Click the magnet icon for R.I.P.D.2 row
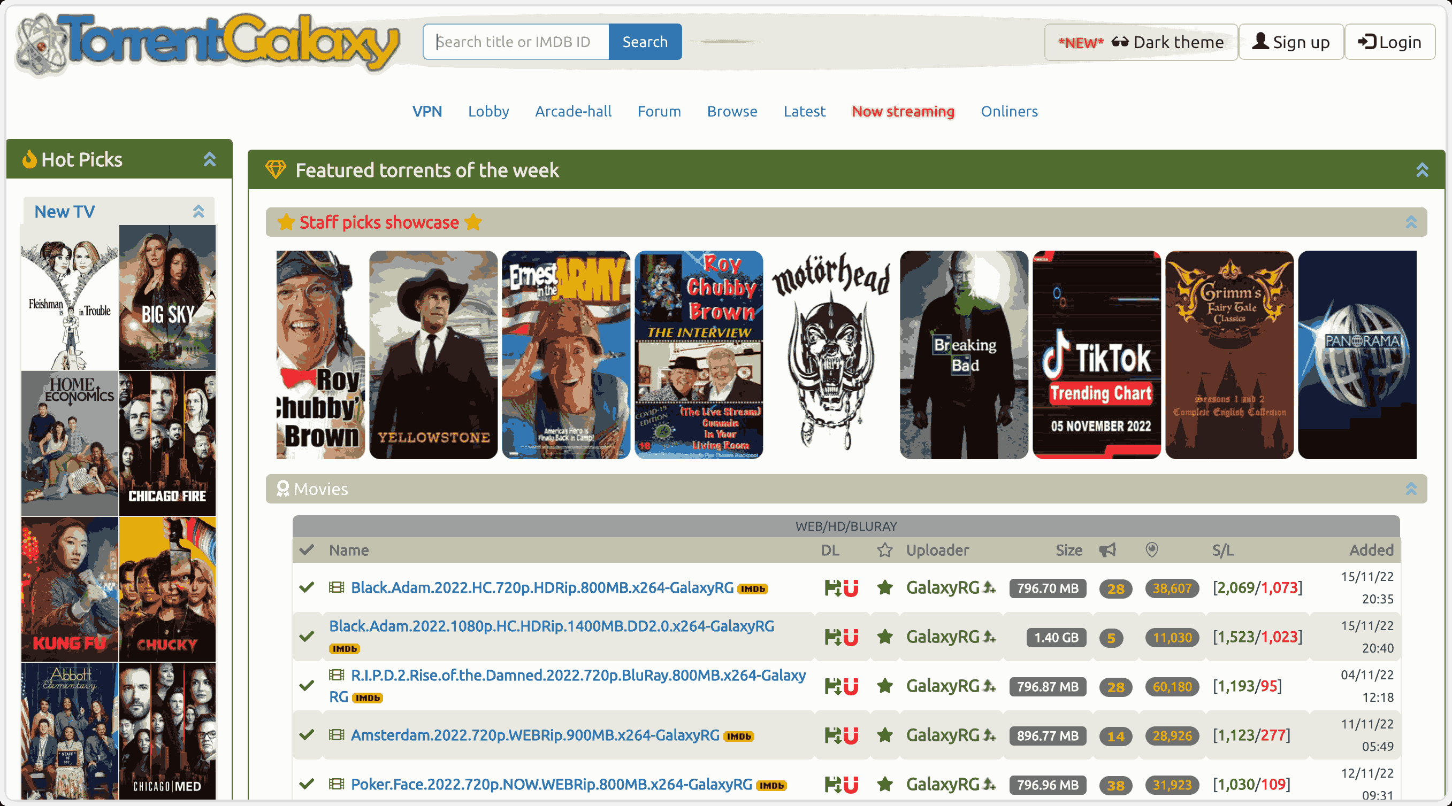Image resolution: width=1452 pixels, height=806 pixels. click(851, 686)
